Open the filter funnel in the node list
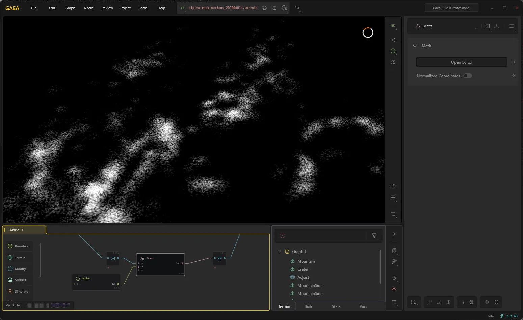Screen dimensions: 523x320 pos(374,236)
